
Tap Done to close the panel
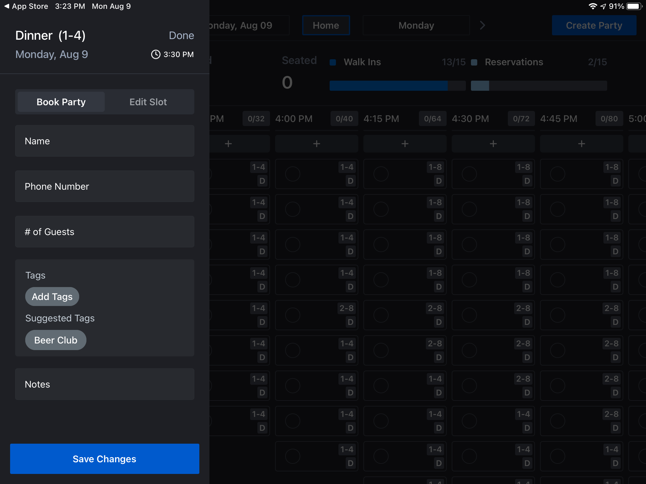181,35
